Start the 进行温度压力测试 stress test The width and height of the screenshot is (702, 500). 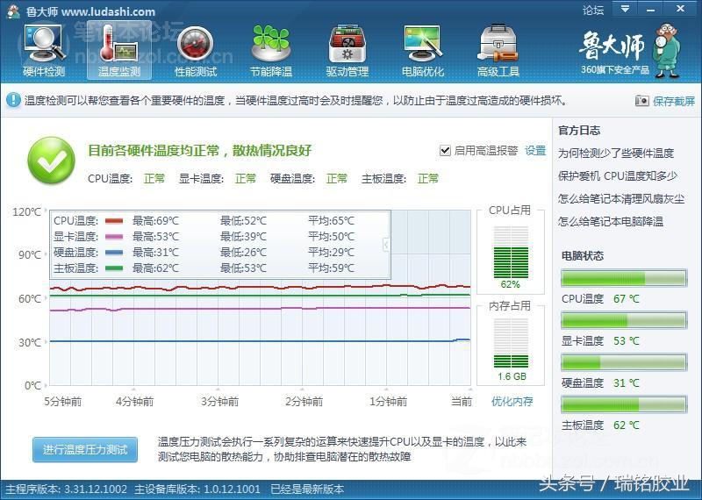[85, 449]
